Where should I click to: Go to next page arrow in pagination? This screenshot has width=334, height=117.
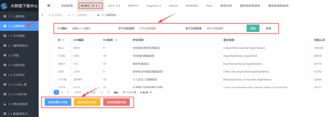pos(87,92)
